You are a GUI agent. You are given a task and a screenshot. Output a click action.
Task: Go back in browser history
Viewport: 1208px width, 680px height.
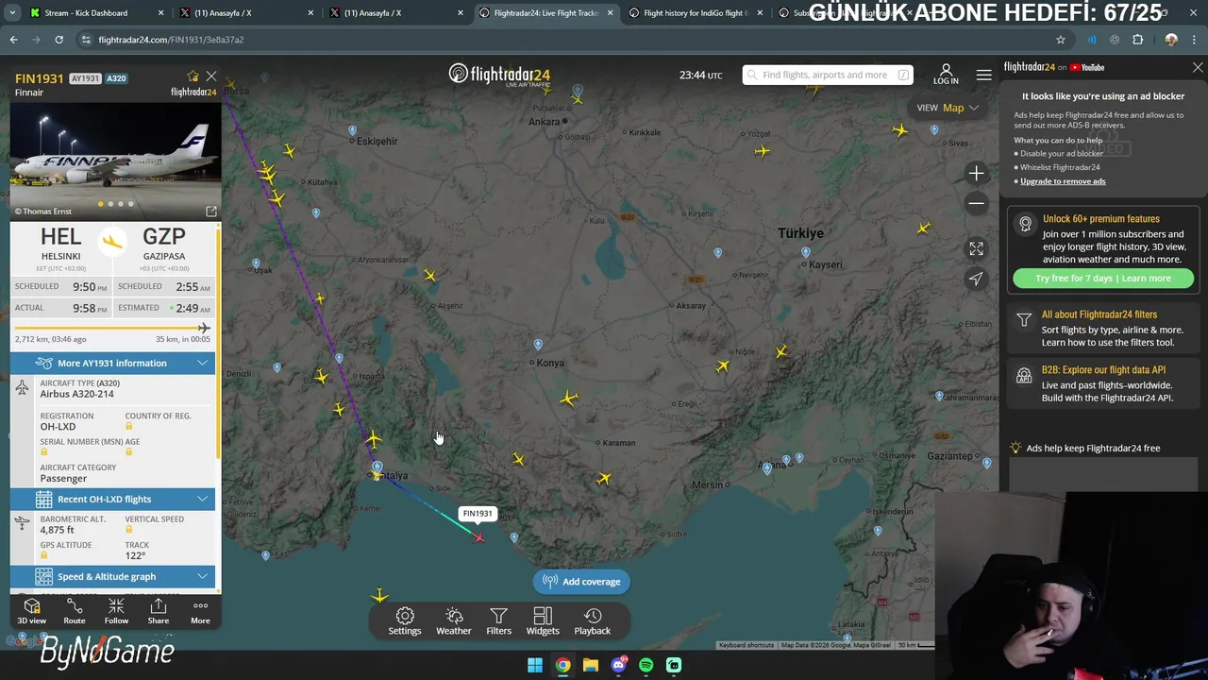coord(13,40)
